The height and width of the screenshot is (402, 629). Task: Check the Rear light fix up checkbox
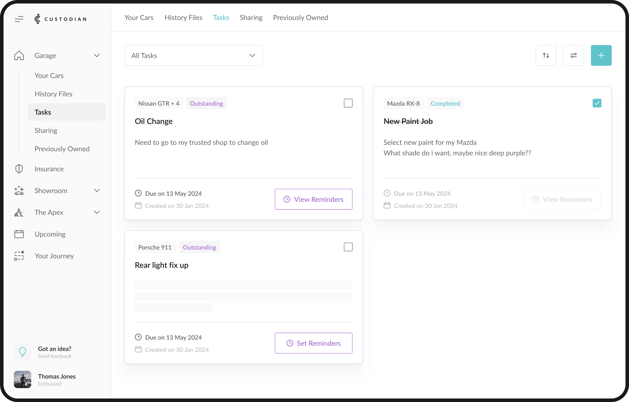(x=348, y=247)
